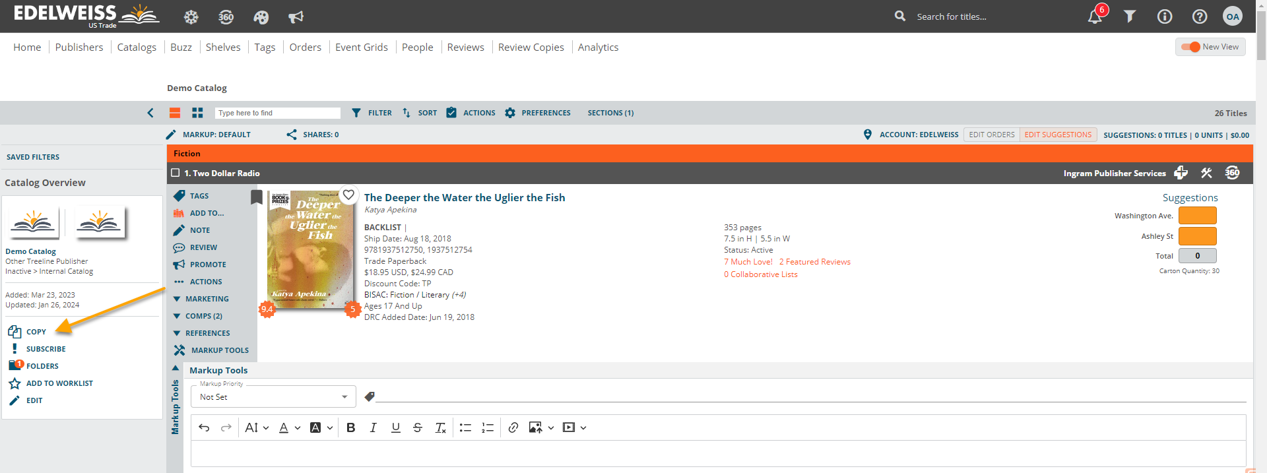Insert a numbered list
Image resolution: width=1267 pixels, height=473 pixels.
click(x=488, y=427)
